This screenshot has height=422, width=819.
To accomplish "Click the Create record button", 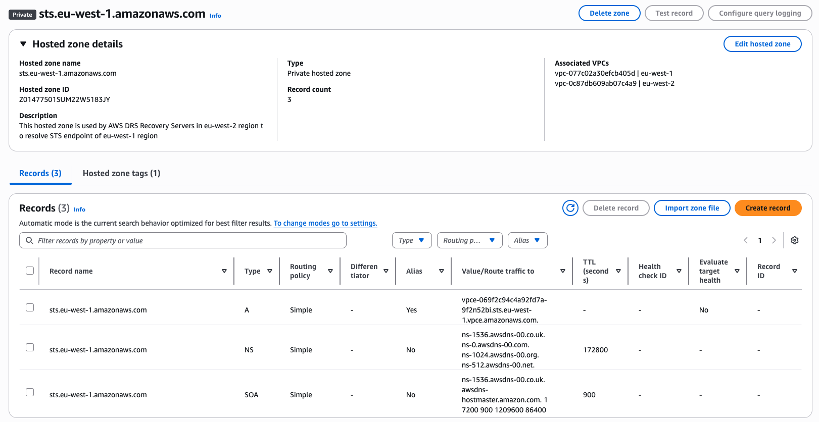I will [x=767, y=208].
